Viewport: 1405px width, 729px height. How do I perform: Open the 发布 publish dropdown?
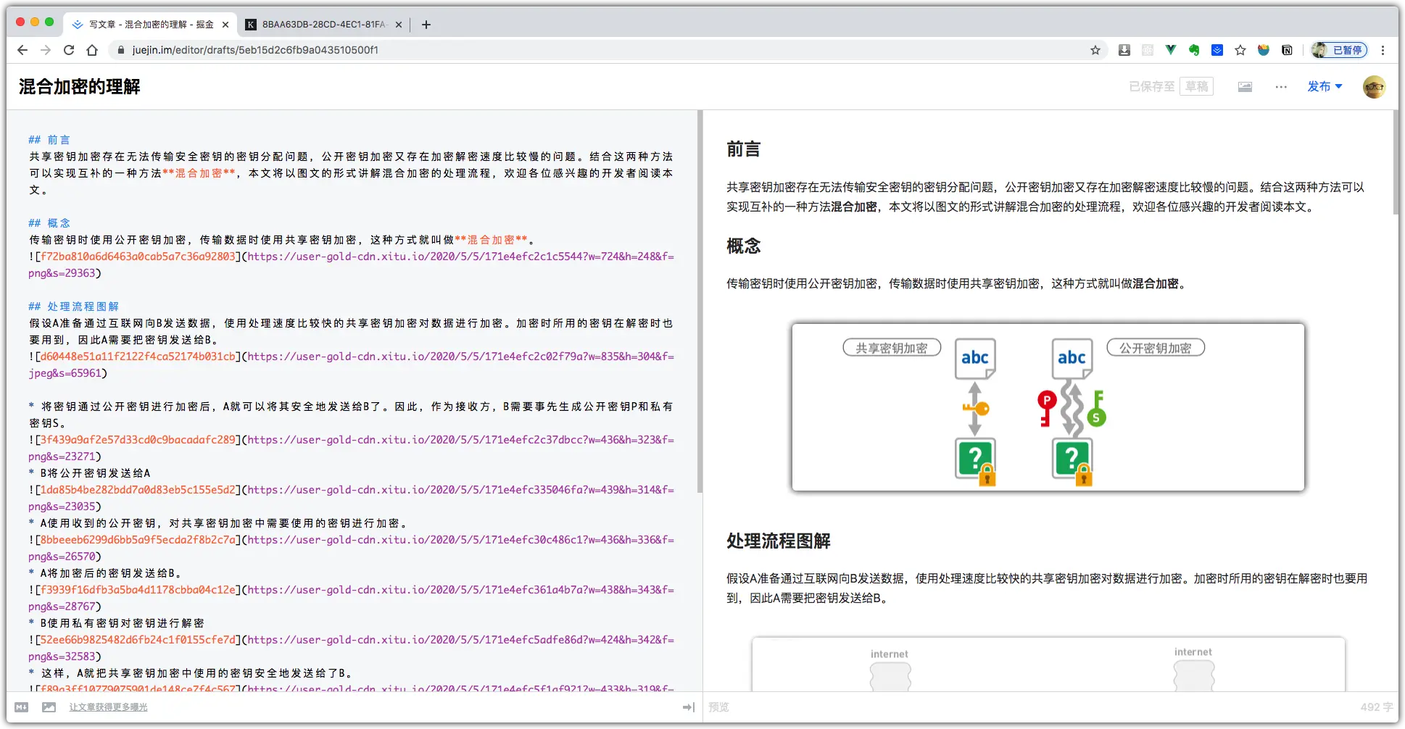coord(1325,87)
